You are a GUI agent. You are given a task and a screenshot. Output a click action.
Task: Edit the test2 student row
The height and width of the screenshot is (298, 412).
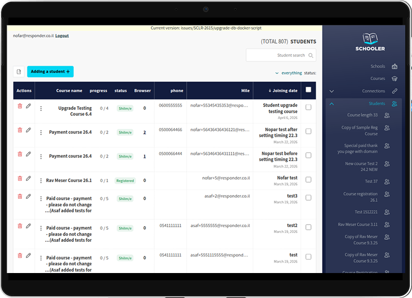pyautogui.click(x=29, y=226)
